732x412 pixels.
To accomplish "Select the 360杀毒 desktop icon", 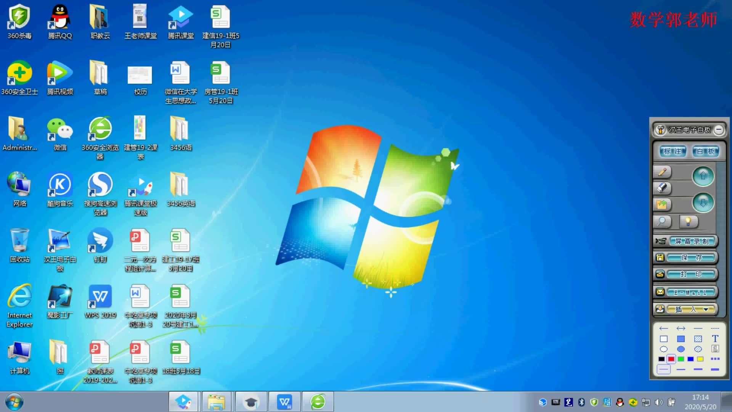I will [x=19, y=22].
